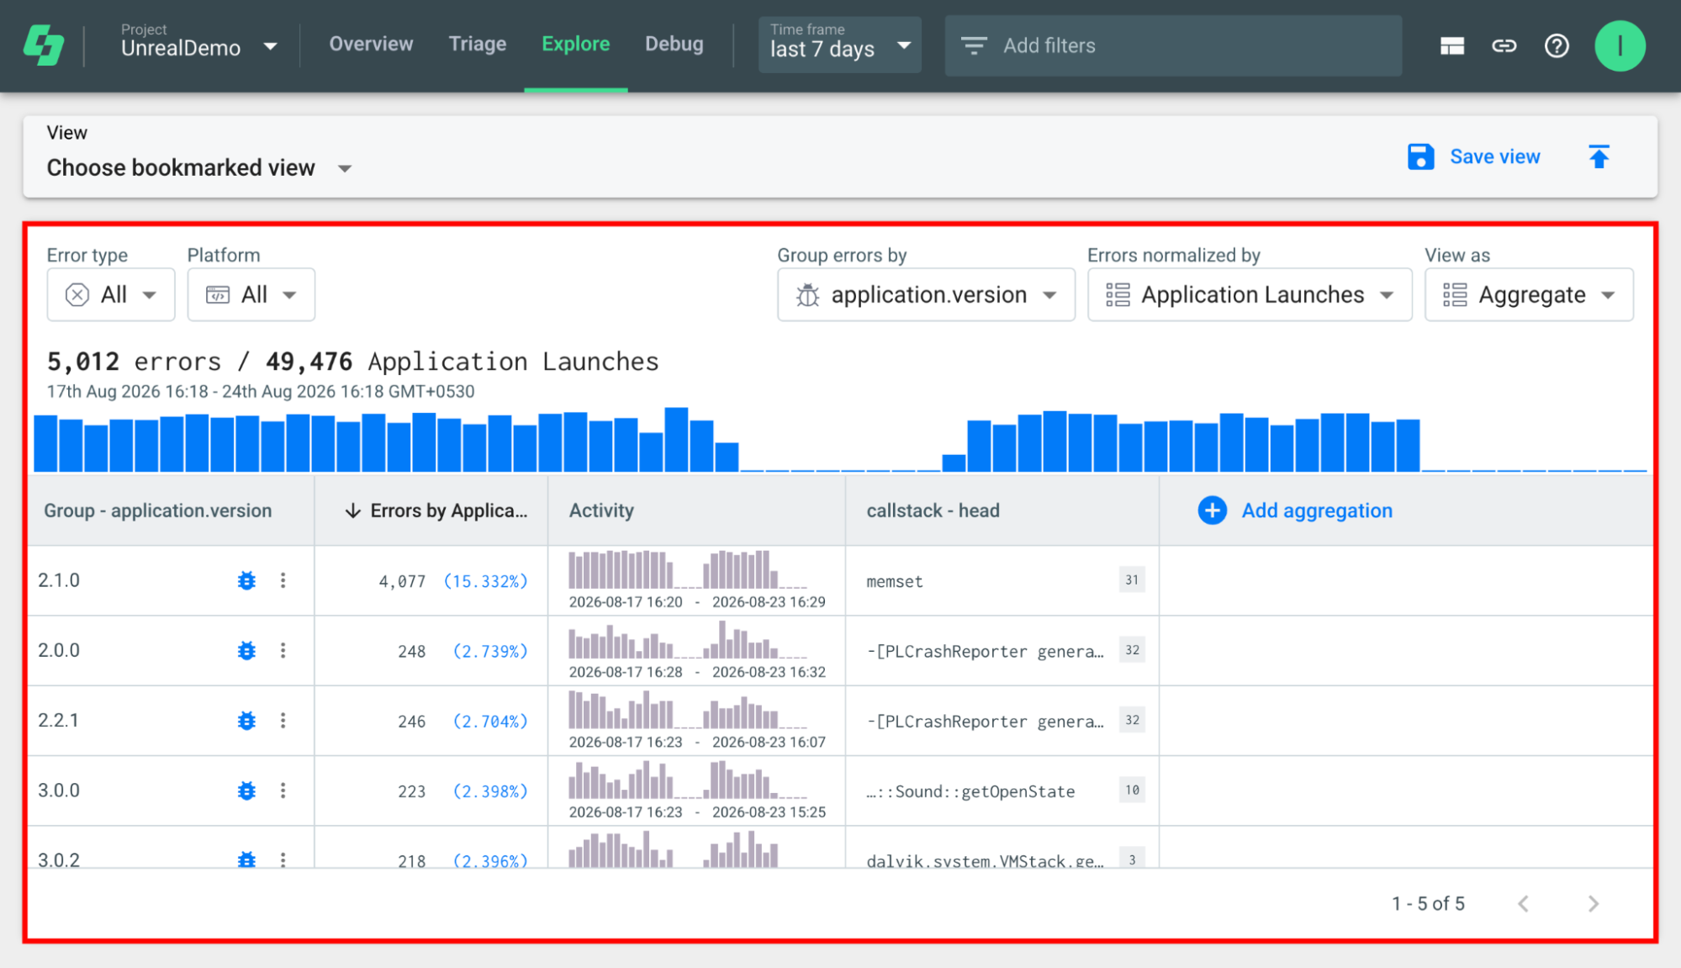1681x968 pixels.
Task: Open Group errors by application.version dropdown
Action: (926, 294)
